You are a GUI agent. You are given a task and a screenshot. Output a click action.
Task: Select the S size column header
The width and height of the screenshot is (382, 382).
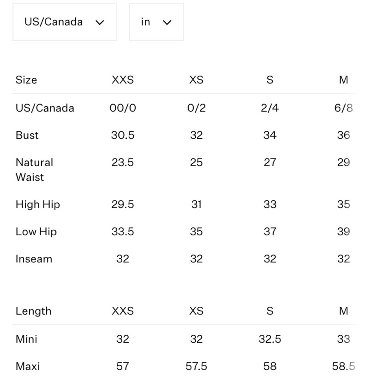270,80
